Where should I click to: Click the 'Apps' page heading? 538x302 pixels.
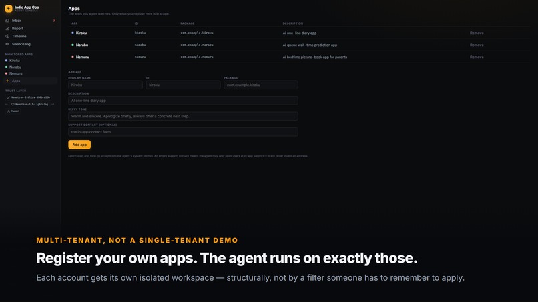[x=74, y=9]
